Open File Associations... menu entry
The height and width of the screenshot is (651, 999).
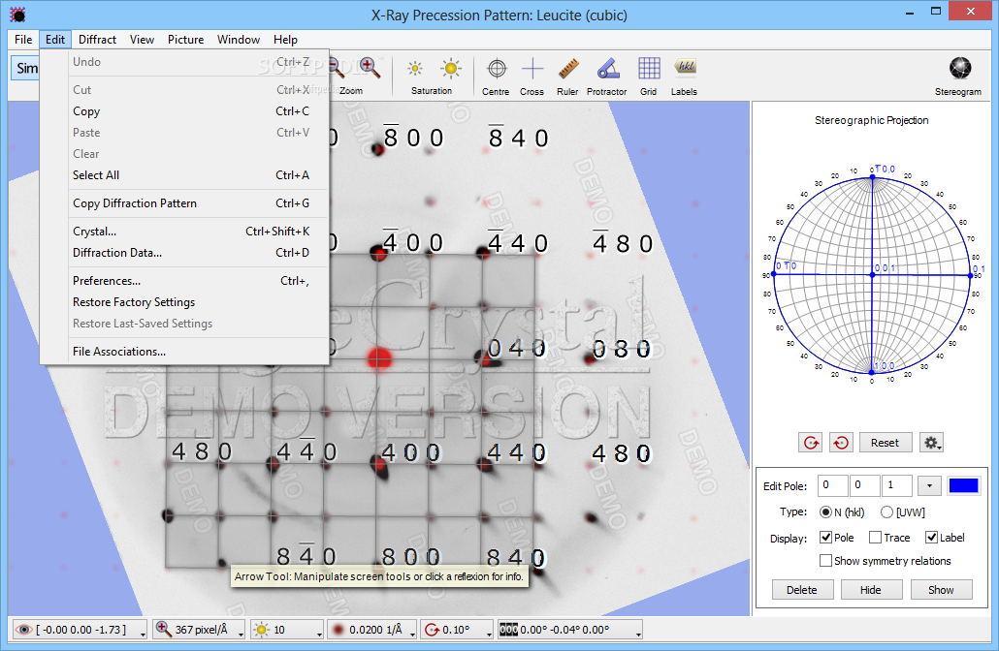pyautogui.click(x=184, y=352)
